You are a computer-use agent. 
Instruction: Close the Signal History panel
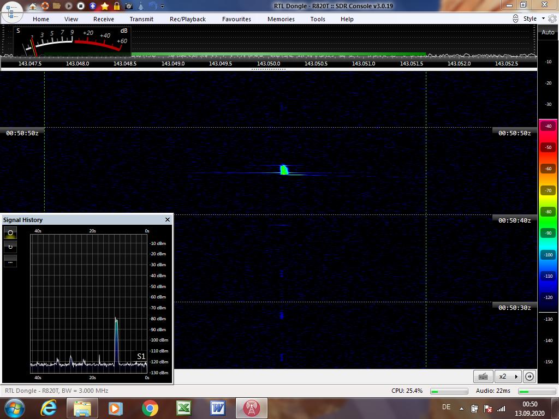(168, 219)
